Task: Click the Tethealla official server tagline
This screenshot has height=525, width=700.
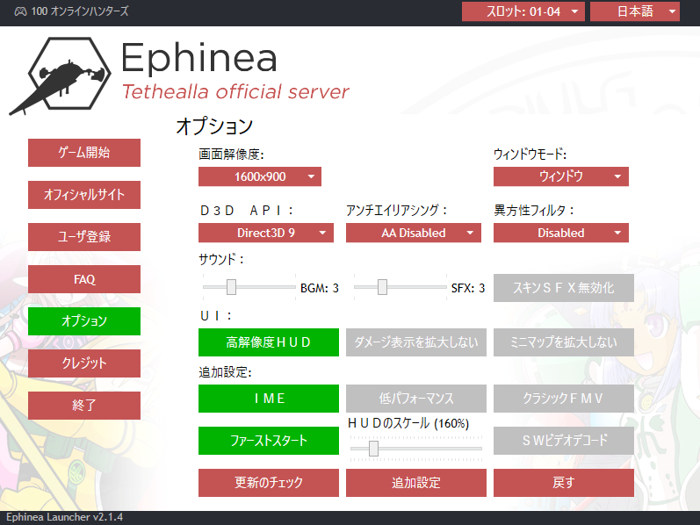Action: click(235, 92)
